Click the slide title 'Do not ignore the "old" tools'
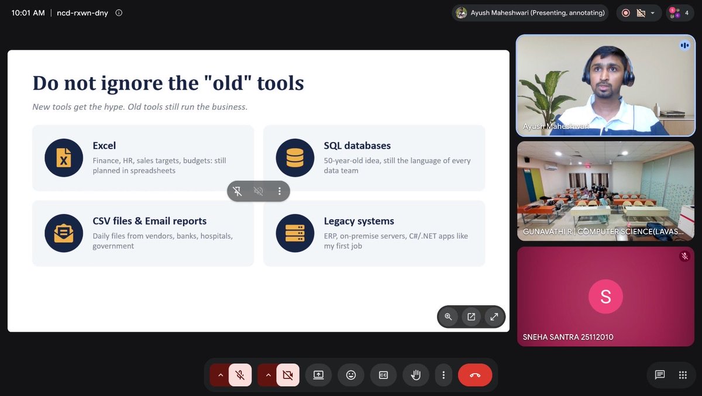702x396 pixels. [168, 83]
